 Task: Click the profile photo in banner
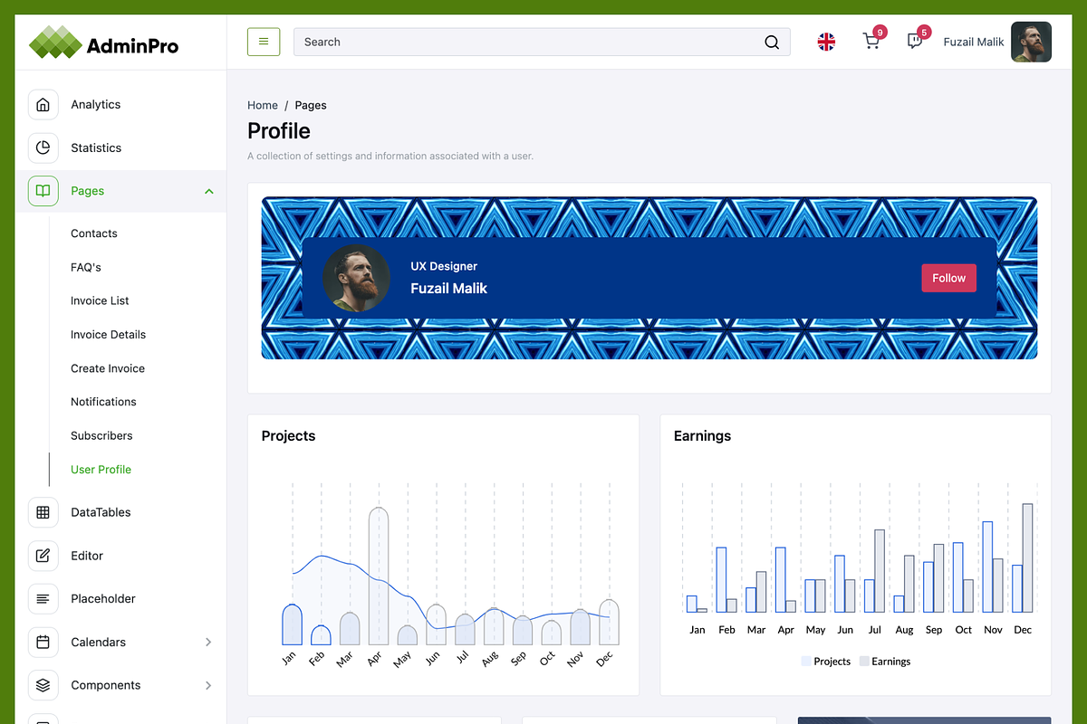356,278
